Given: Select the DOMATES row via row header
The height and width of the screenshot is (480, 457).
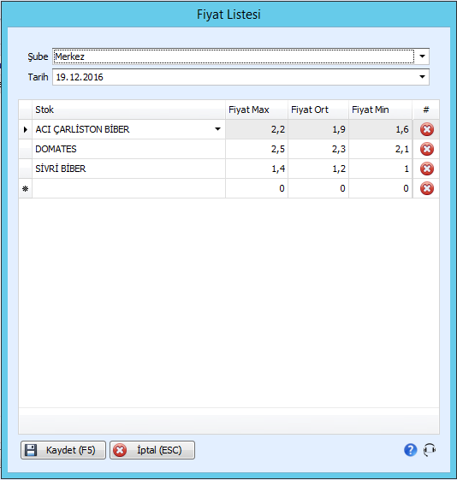Looking at the screenshot, I should [x=26, y=149].
